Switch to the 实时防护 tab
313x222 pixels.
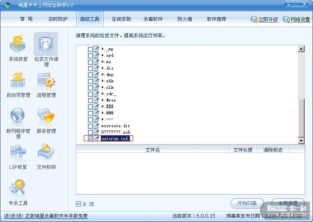click(58, 19)
